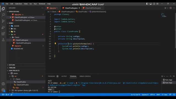Close the terminal panel
This screenshot has height=99, width=176.
[x=174, y=76]
